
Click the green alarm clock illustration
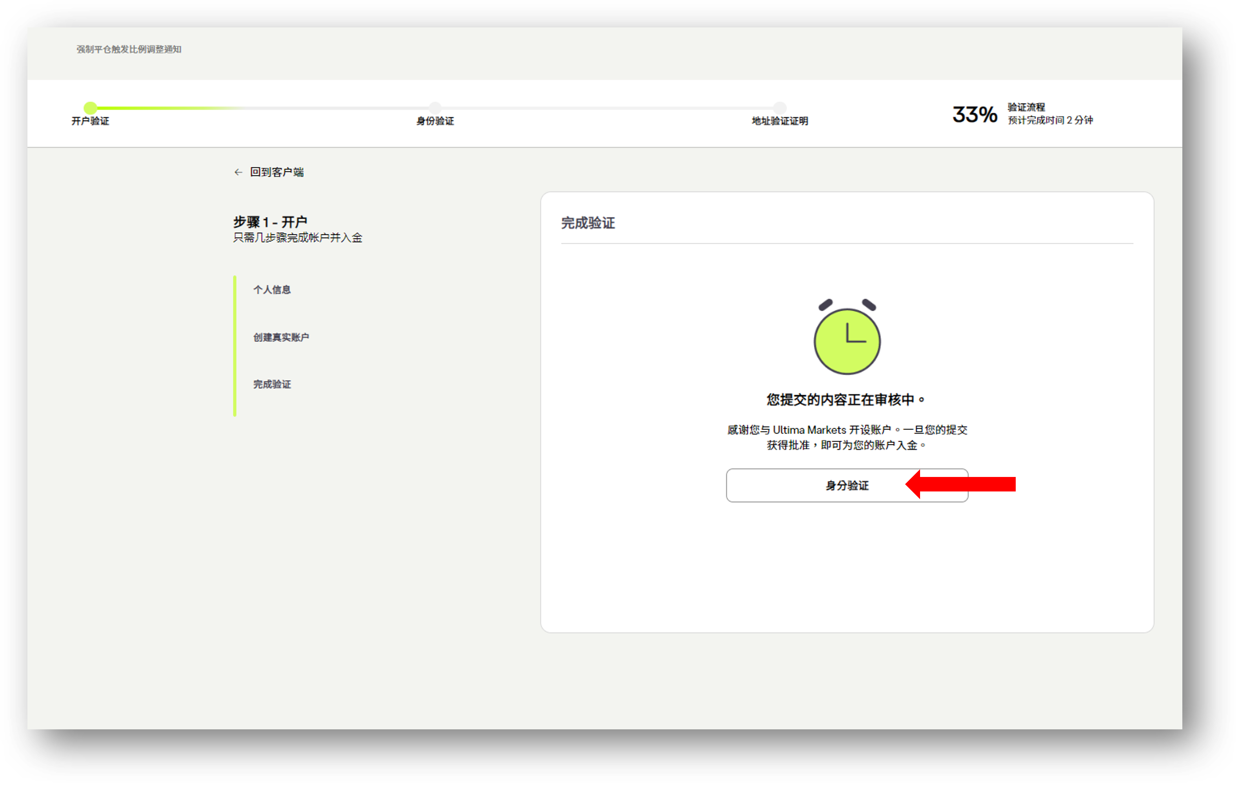pyautogui.click(x=847, y=336)
